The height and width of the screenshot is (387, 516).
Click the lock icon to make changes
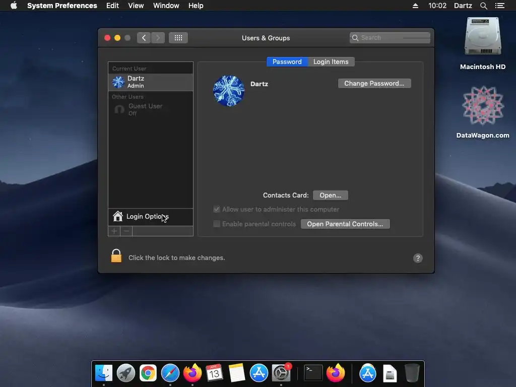pyautogui.click(x=116, y=255)
